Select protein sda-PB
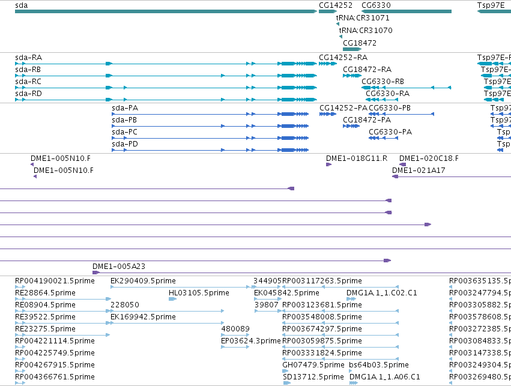 [x=210, y=126]
